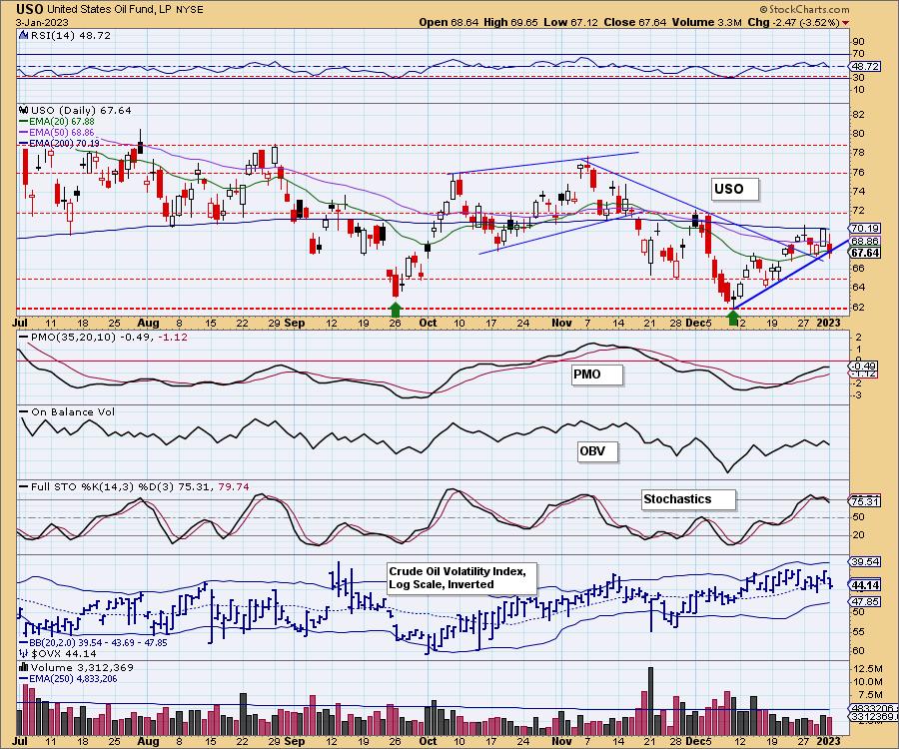Click the 68.86 price tag on right axis
Image resolution: width=899 pixels, height=749 pixels.
pyautogui.click(x=865, y=242)
